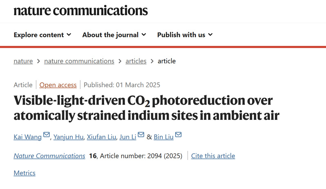Viewport: 326px width, 189px height.
Task: Click Cite this article
Action: [x=213, y=156]
